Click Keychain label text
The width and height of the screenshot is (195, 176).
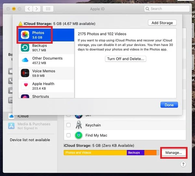pos(93,125)
